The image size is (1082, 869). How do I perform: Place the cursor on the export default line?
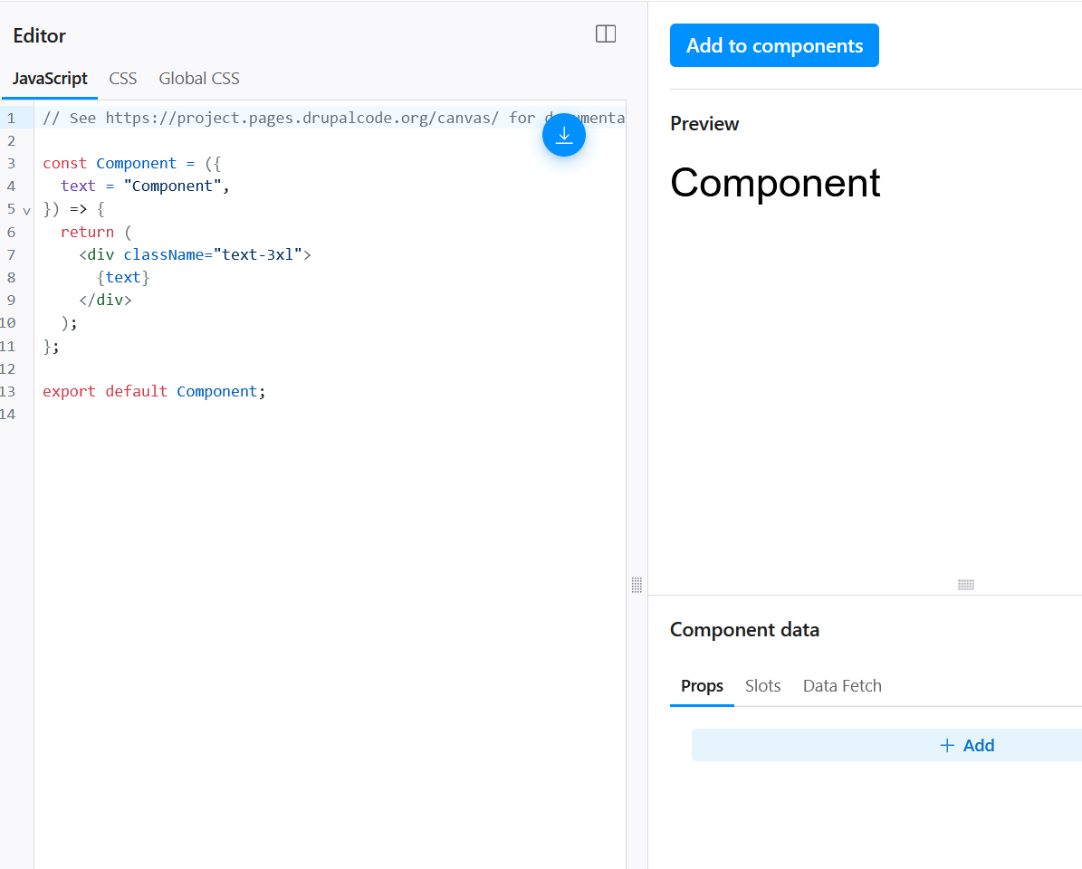[x=152, y=391]
